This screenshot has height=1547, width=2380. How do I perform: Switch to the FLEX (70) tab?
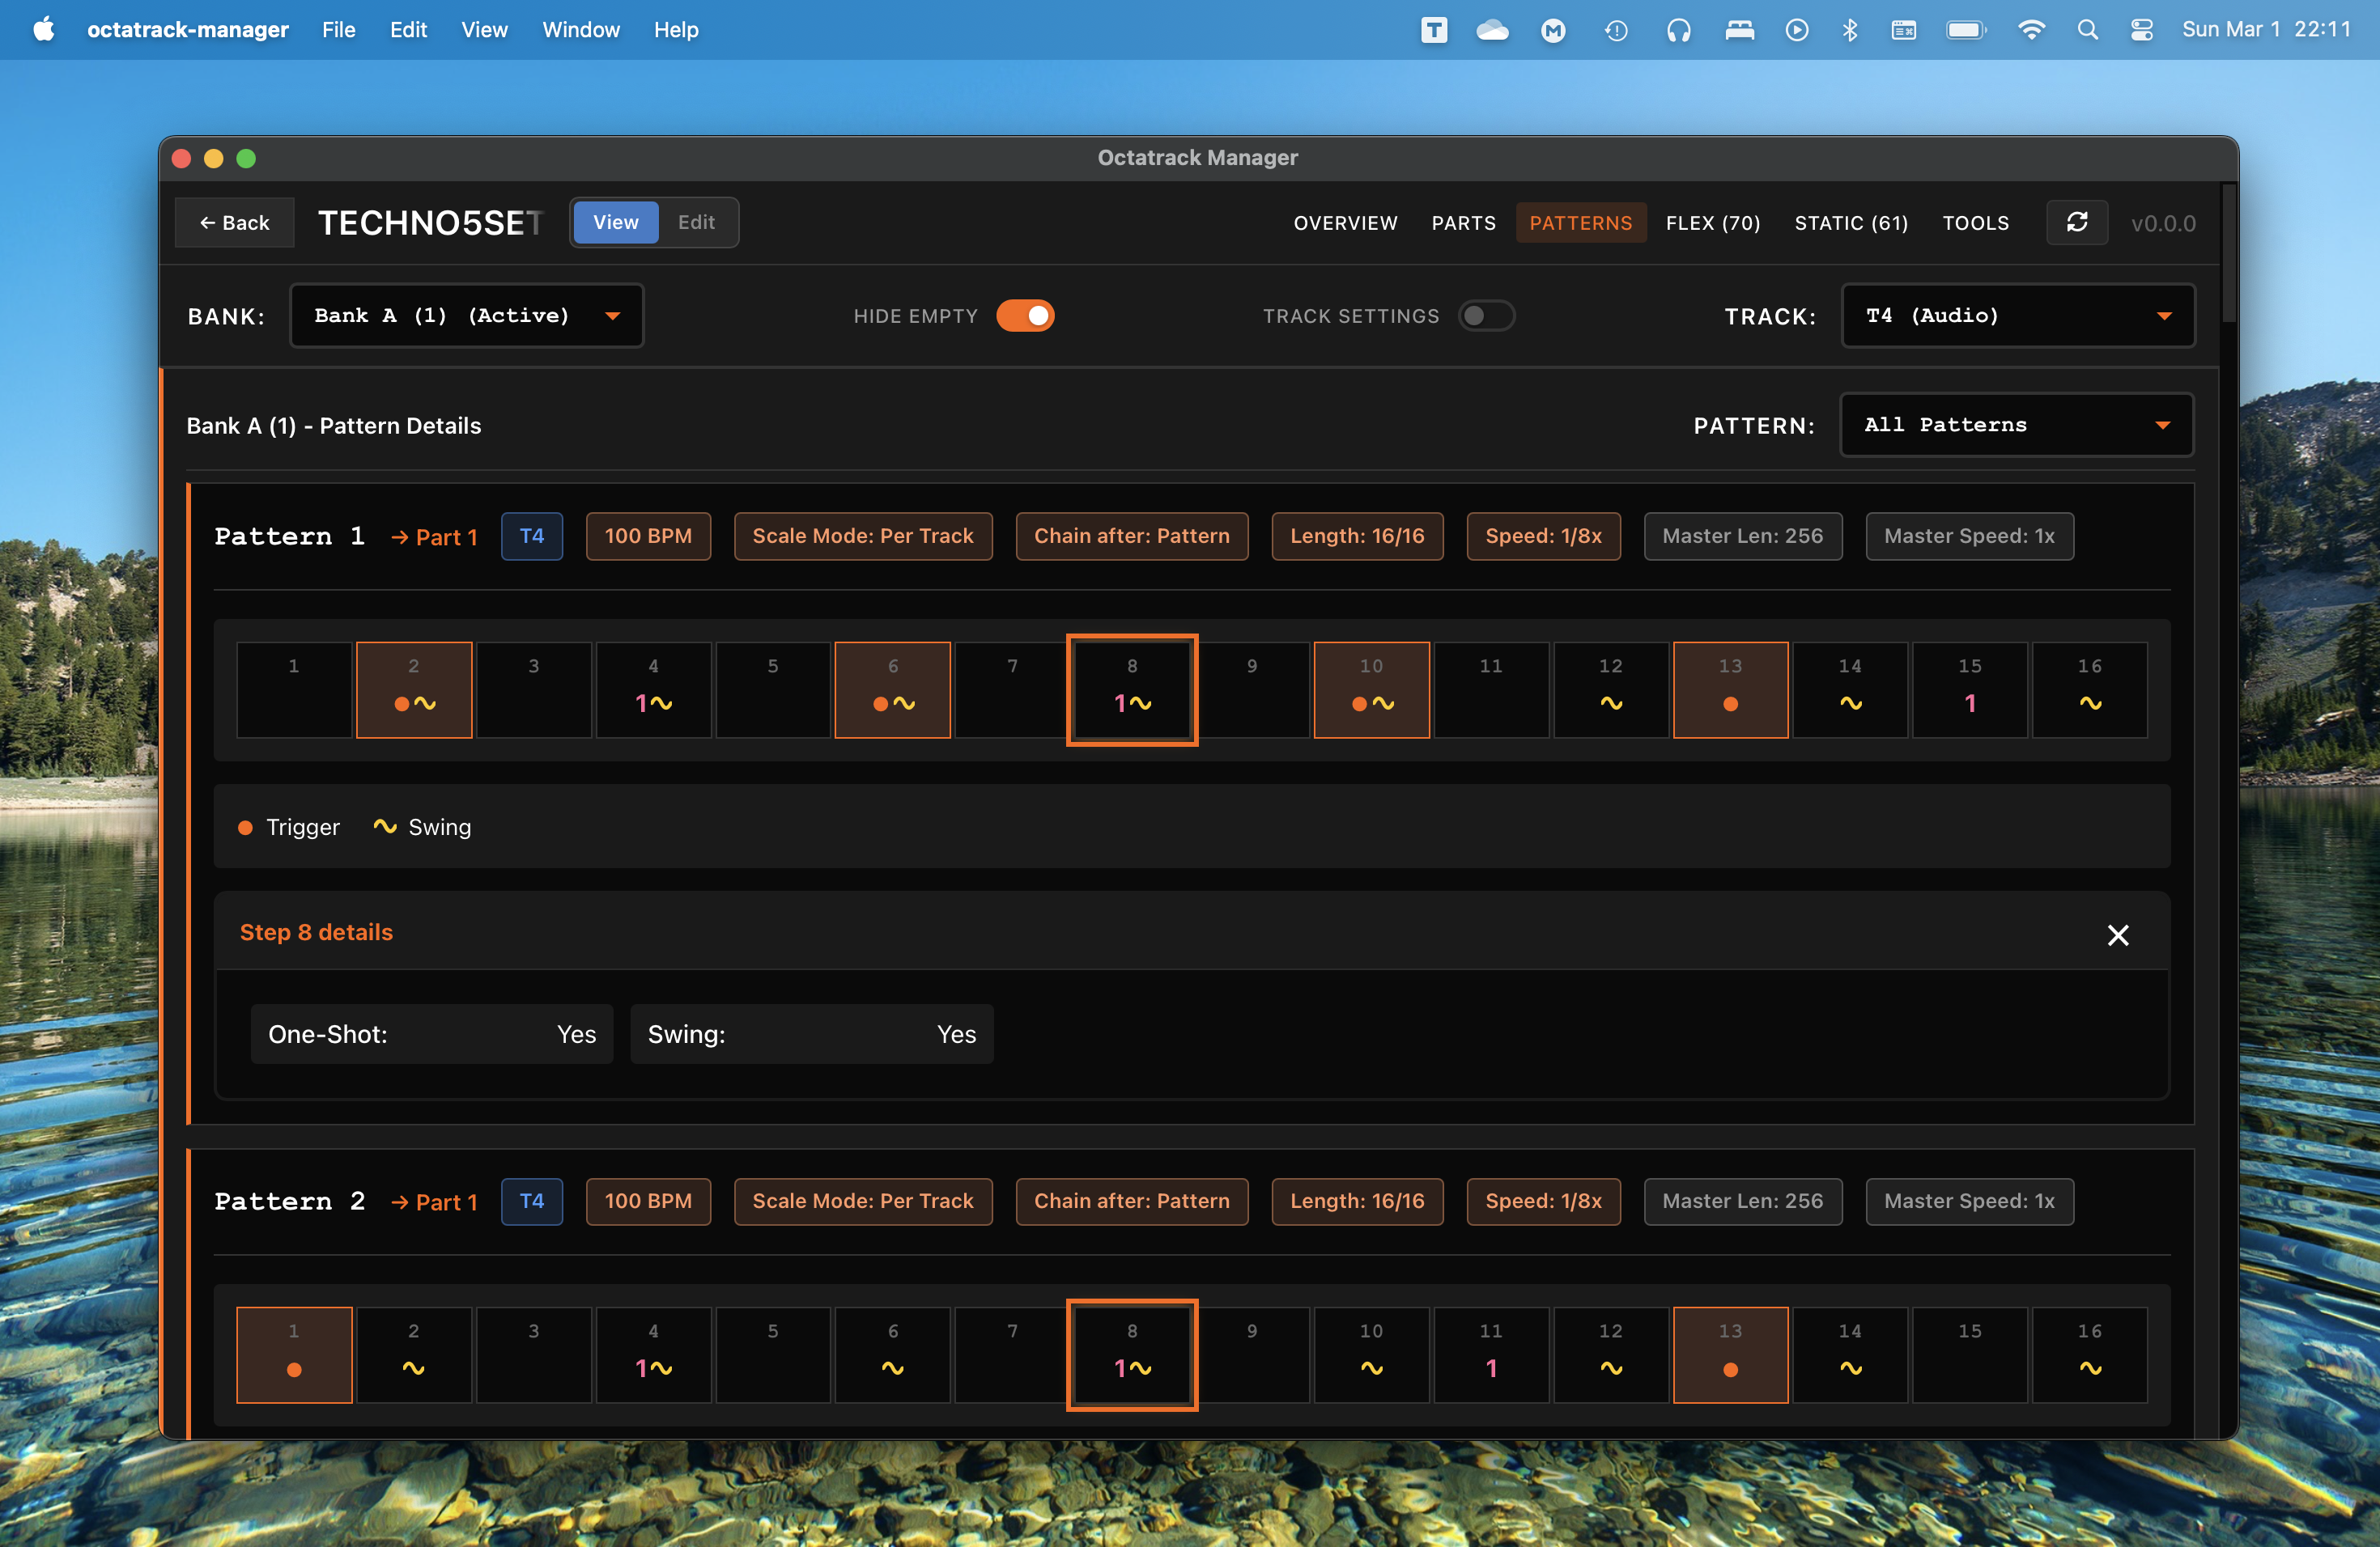[x=1713, y=223]
